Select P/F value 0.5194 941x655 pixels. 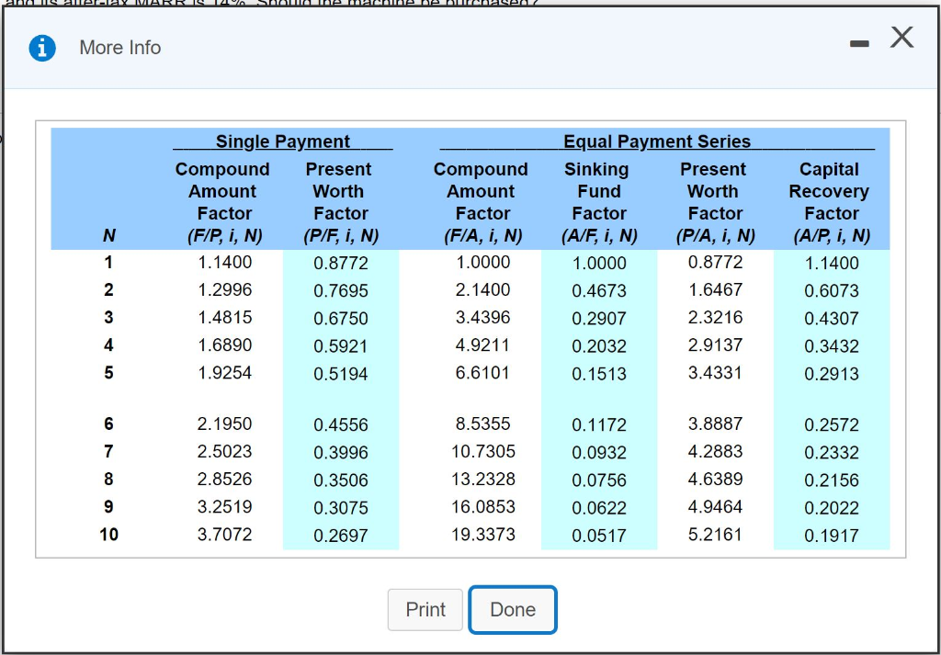click(341, 374)
